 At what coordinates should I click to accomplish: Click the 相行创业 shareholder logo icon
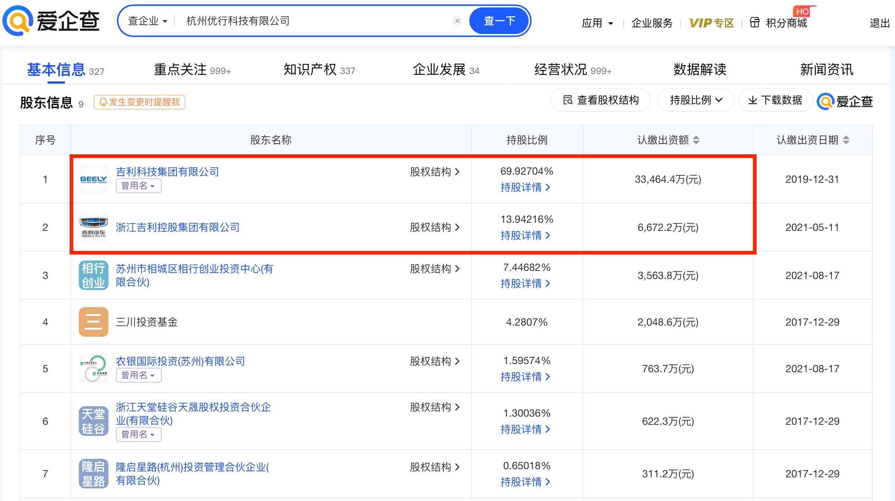(93, 275)
